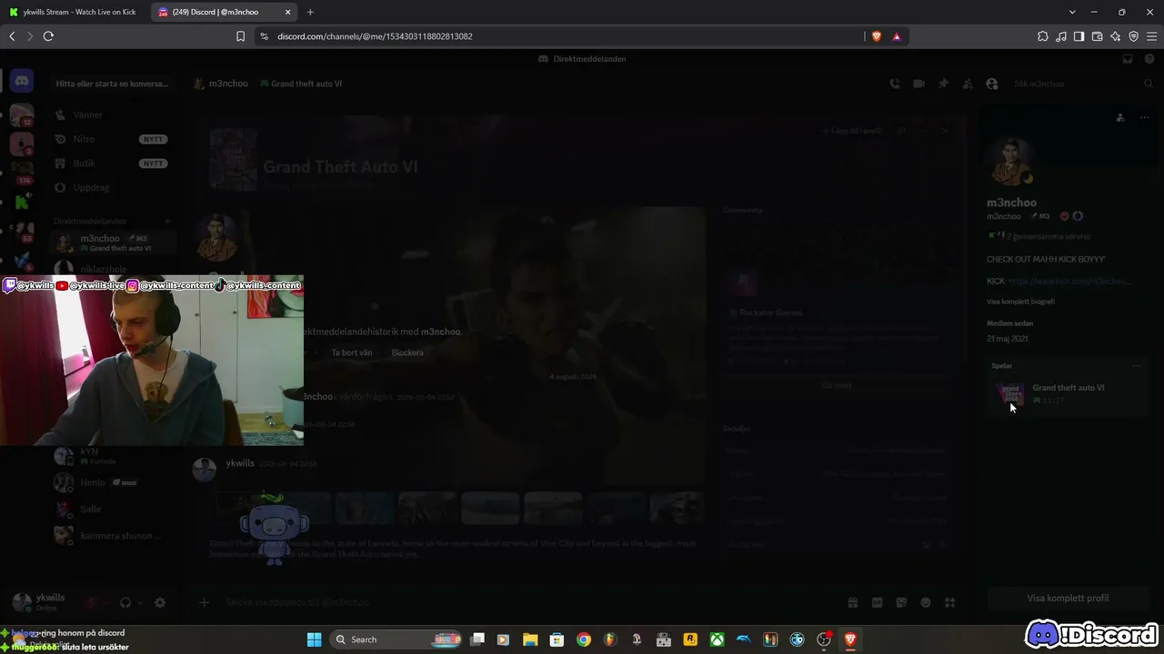Open the Kick server icon
Screen dimensions: 1164x654
[22, 203]
